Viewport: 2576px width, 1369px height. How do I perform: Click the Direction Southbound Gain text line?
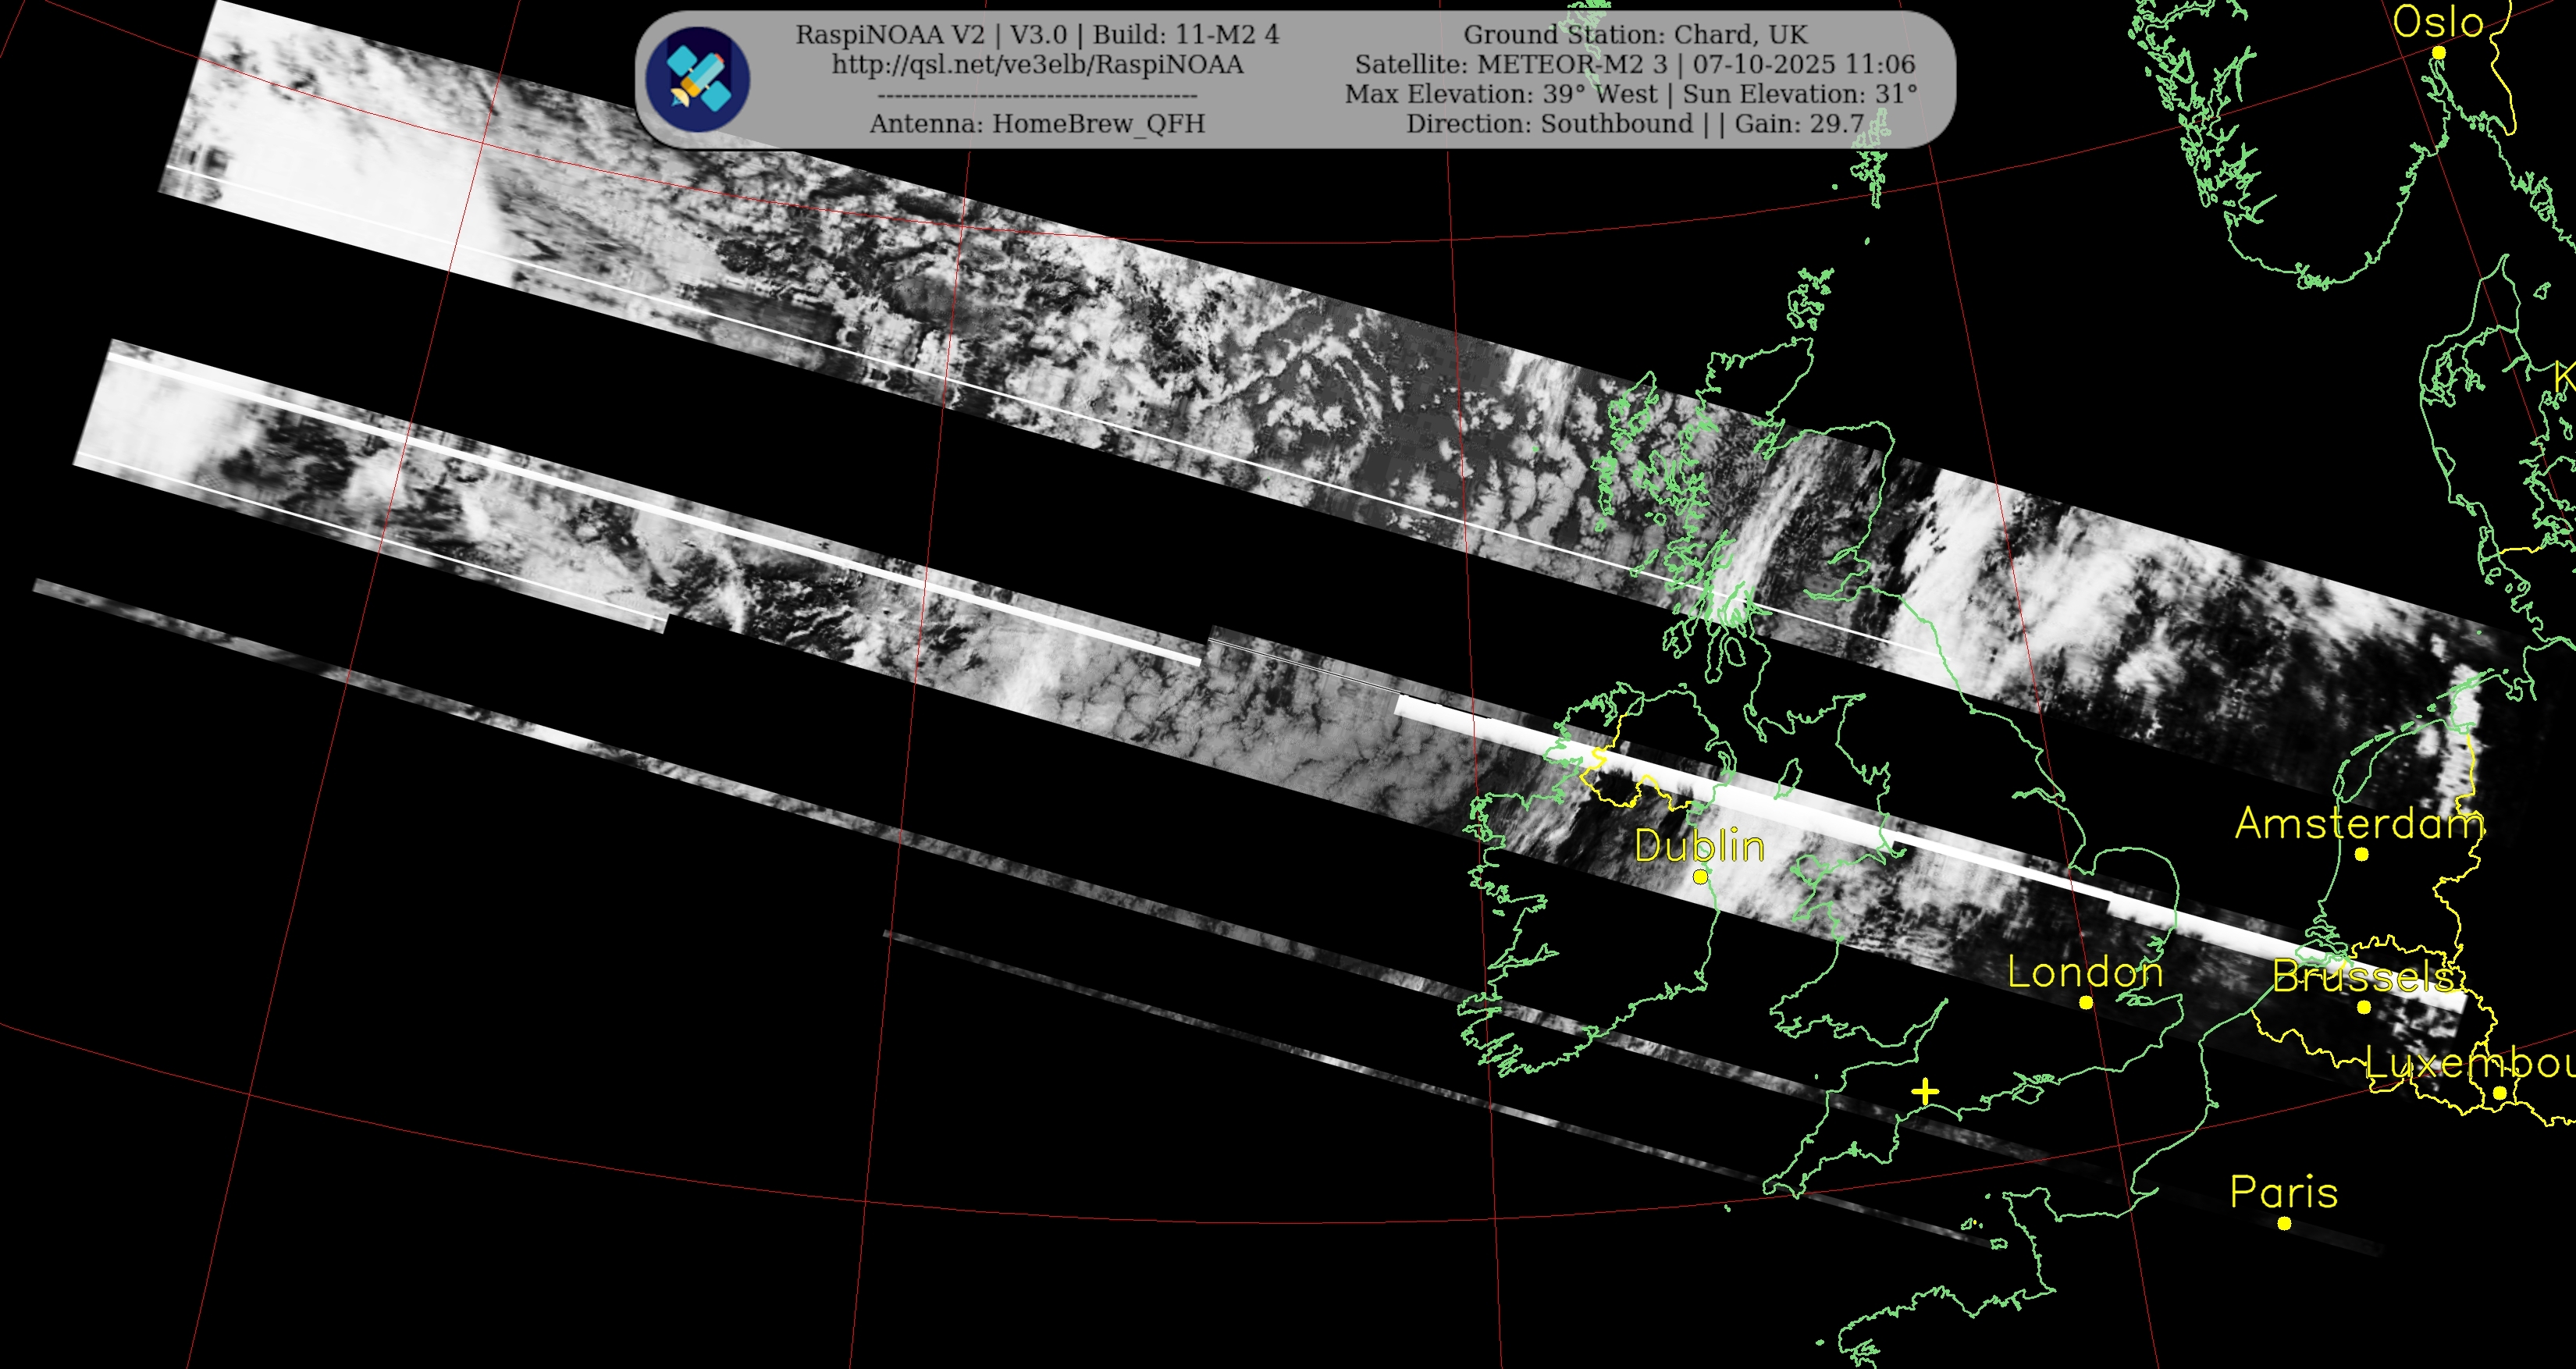1635,124
